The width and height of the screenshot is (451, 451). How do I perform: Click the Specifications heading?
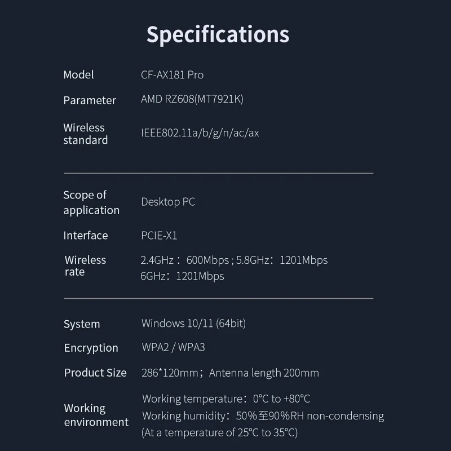click(218, 34)
